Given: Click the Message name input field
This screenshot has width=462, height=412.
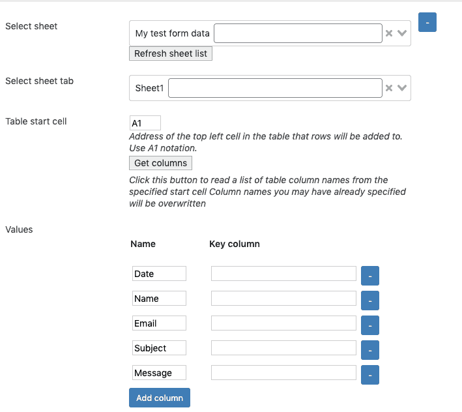Looking at the screenshot, I should click(x=159, y=373).
